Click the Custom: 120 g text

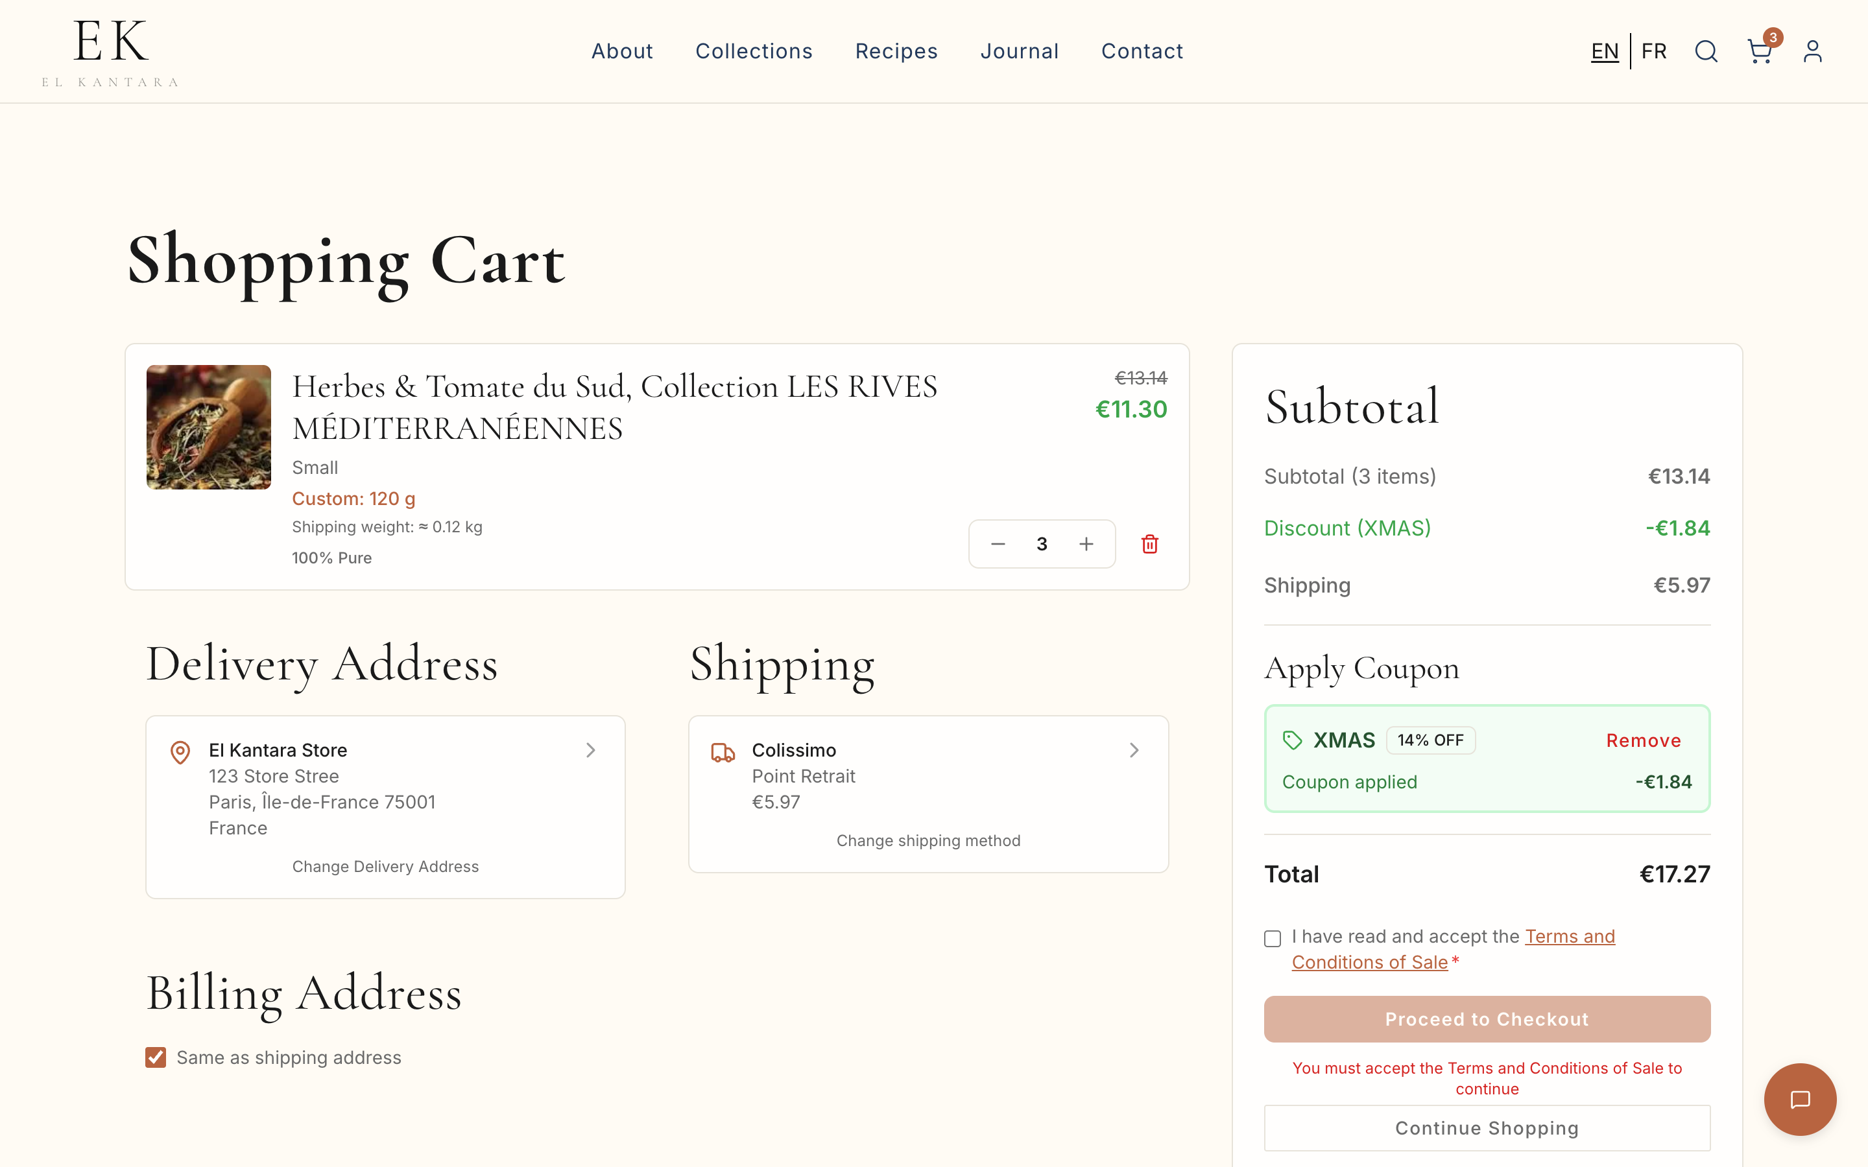click(x=353, y=499)
